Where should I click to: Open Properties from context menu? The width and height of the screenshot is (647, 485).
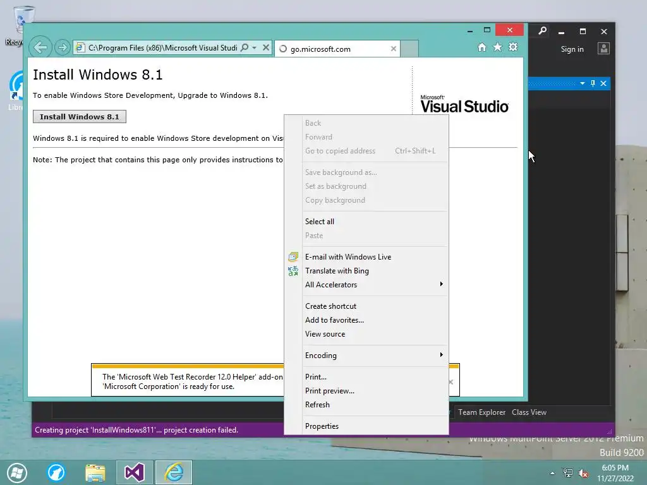click(366, 426)
